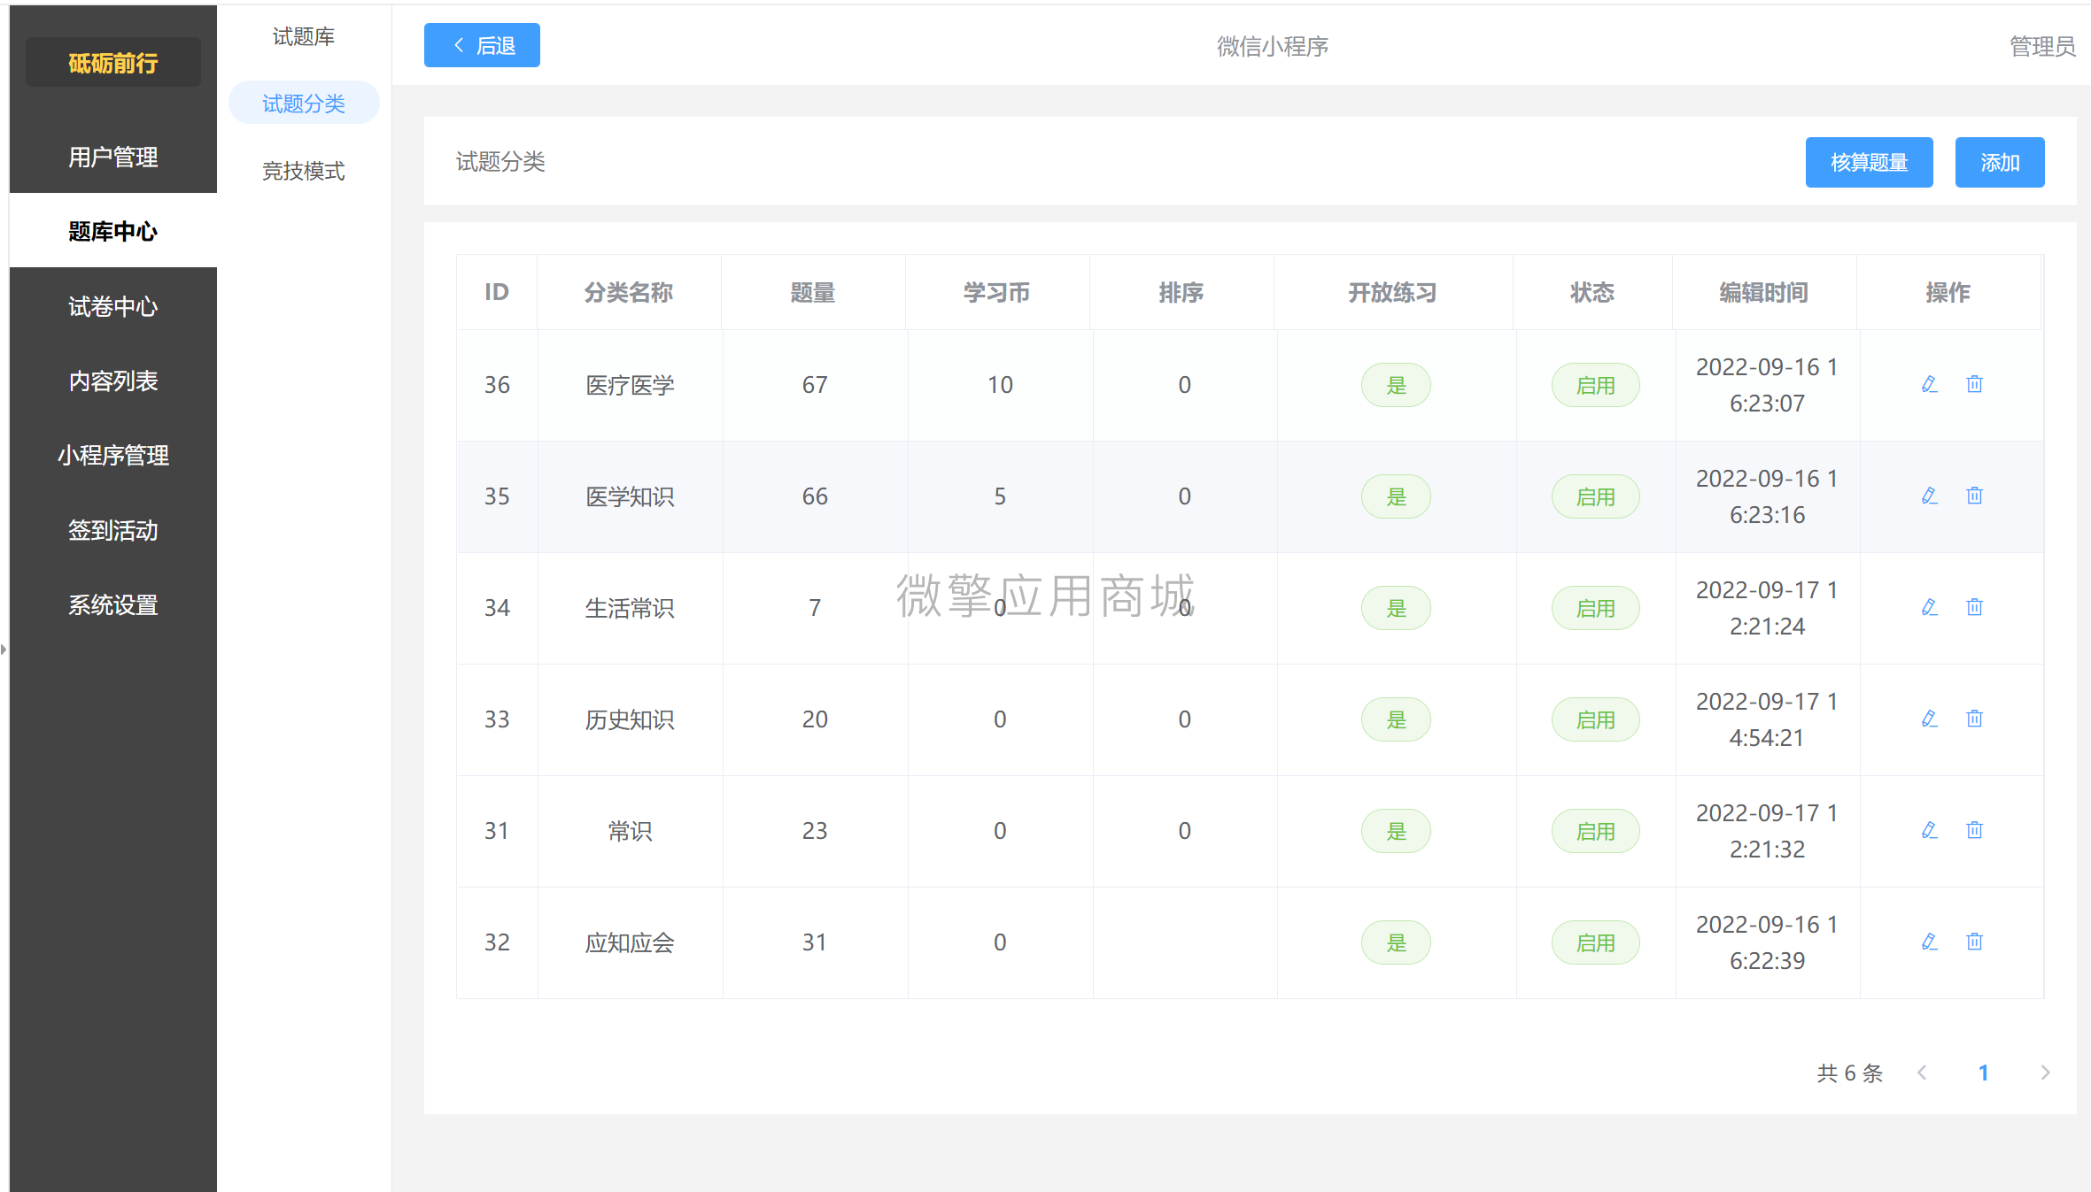Click 启用 status tag for 应知应会
Screen dimensions: 2091x1192
coord(1595,942)
